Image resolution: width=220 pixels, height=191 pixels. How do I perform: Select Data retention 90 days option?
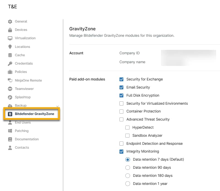click(128, 168)
